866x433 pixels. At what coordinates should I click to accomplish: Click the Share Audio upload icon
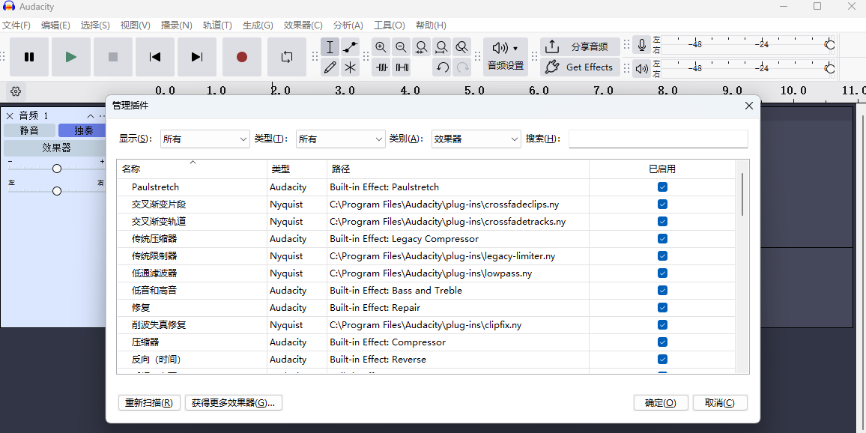pos(552,46)
